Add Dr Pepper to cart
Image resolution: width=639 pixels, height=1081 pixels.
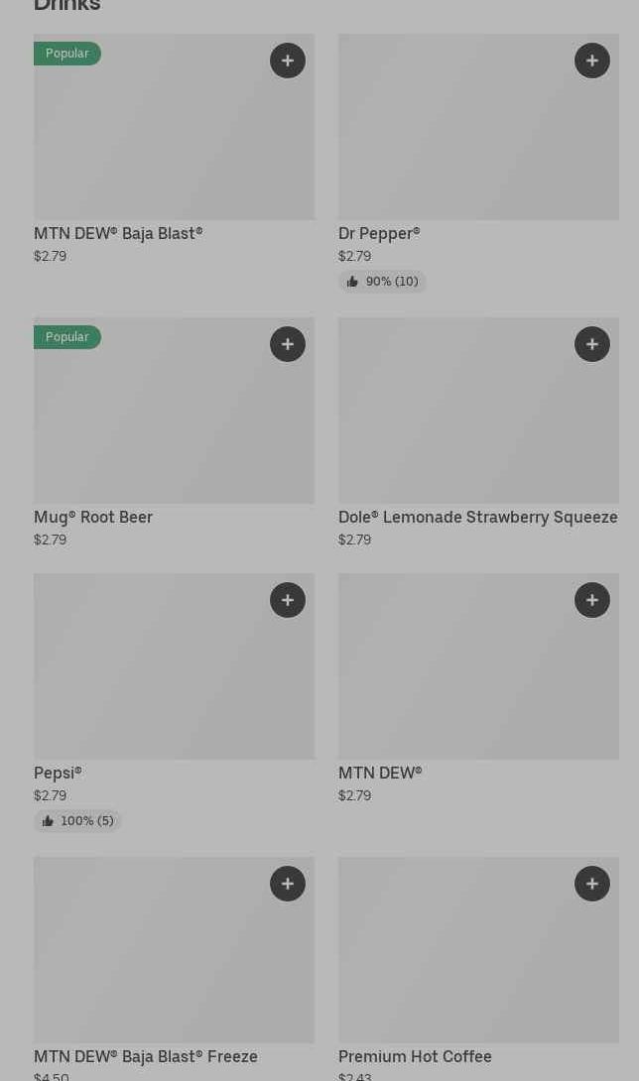[x=592, y=60]
